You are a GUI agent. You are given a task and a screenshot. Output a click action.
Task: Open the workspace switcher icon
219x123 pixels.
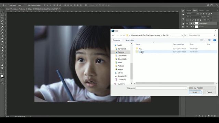coord(212,5)
